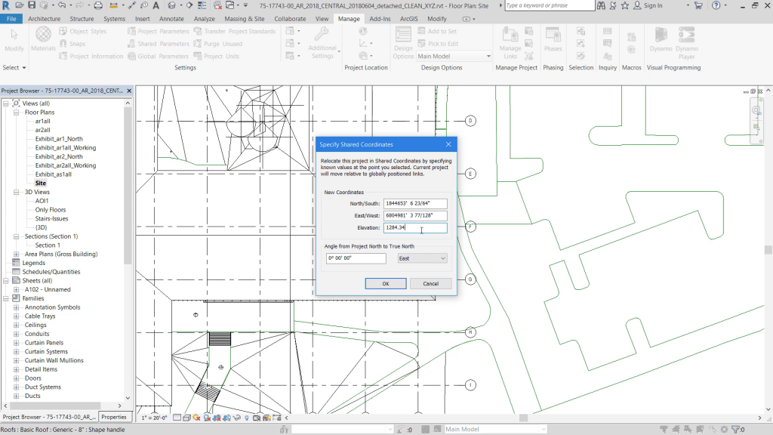Click the Communication Center binoculars search icon

click(601, 5)
